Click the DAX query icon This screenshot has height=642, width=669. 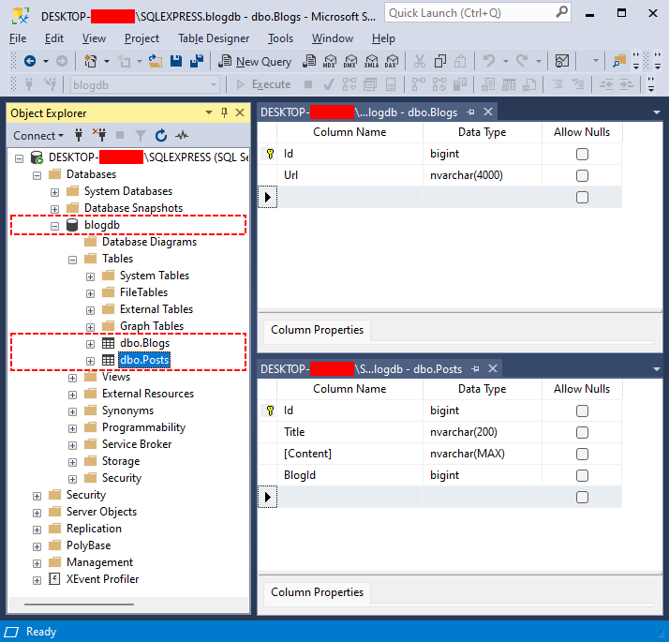(x=392, y=62)
